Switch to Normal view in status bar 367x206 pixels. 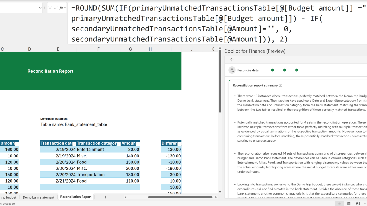[x=339, y=203]
